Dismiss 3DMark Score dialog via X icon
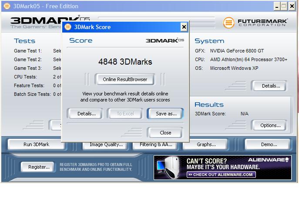This screenshot has width=299, height=222. pos(184,27)
